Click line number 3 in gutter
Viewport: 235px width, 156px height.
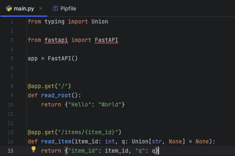point(12,40)
